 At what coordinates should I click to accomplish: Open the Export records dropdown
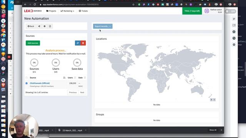103,26
